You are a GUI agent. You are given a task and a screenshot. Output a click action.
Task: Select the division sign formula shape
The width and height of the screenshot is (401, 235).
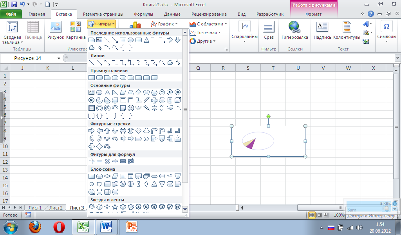point(115,161)
